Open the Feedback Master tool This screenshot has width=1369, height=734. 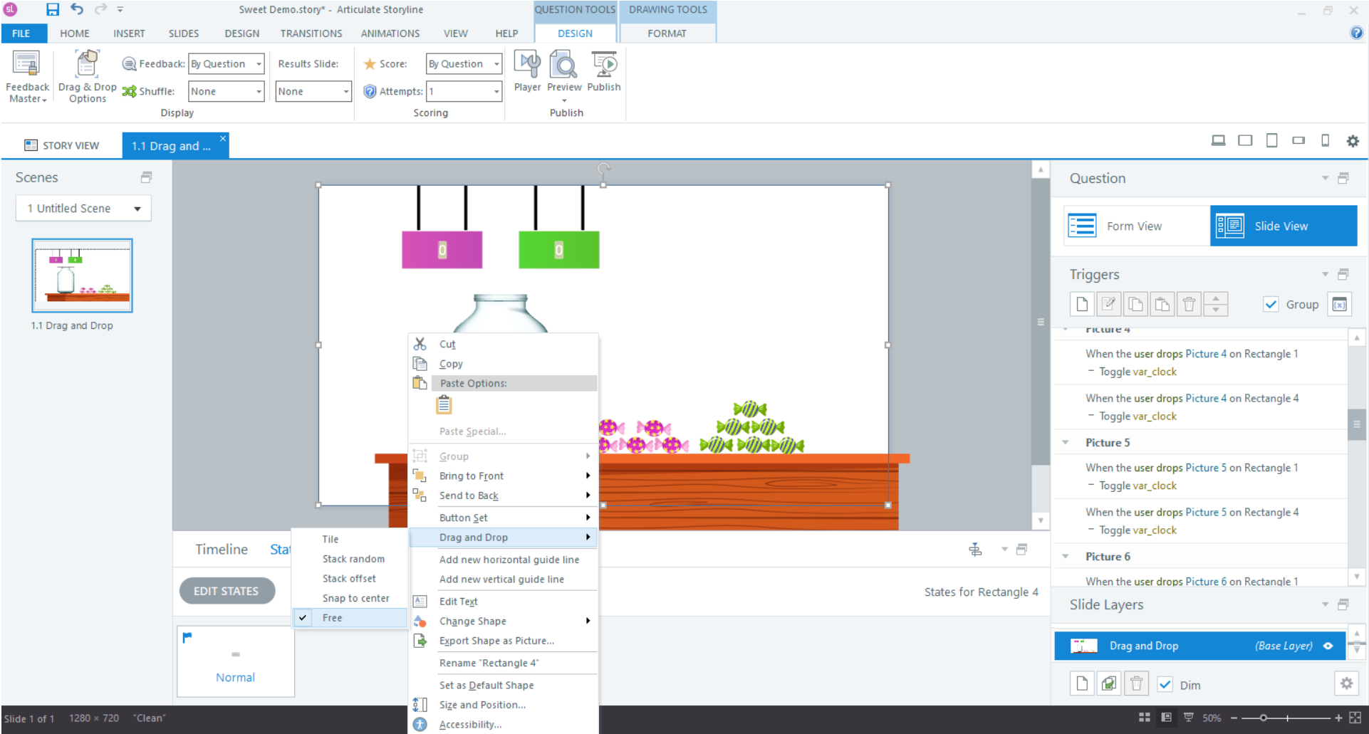[x=27, y=77]
